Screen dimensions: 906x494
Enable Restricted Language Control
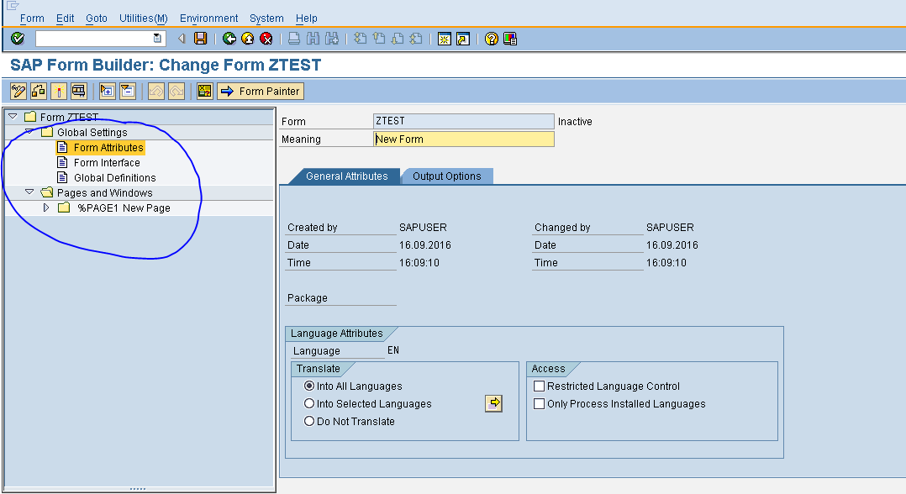539,386
